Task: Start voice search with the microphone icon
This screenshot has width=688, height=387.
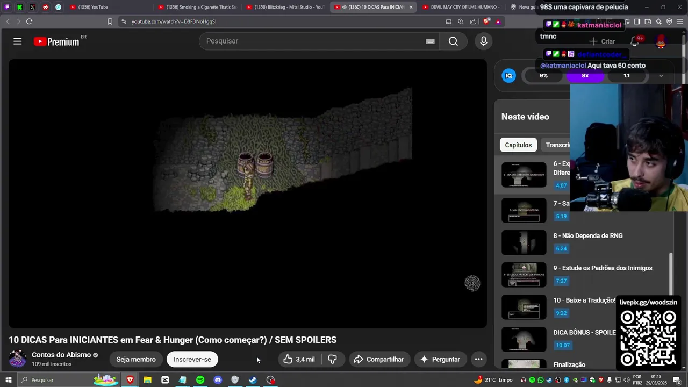Action: pyautogui.click(x=484, y=41)
